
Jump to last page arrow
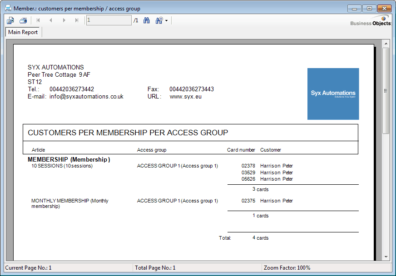pos(77,20)
